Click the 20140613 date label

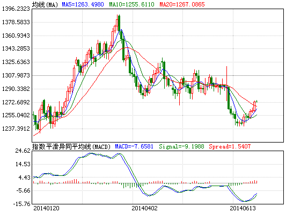coord(243,208)
